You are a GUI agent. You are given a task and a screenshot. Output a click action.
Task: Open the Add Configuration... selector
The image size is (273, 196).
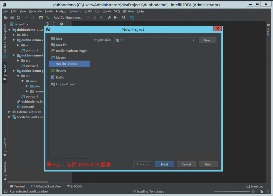tap(68, 17)
